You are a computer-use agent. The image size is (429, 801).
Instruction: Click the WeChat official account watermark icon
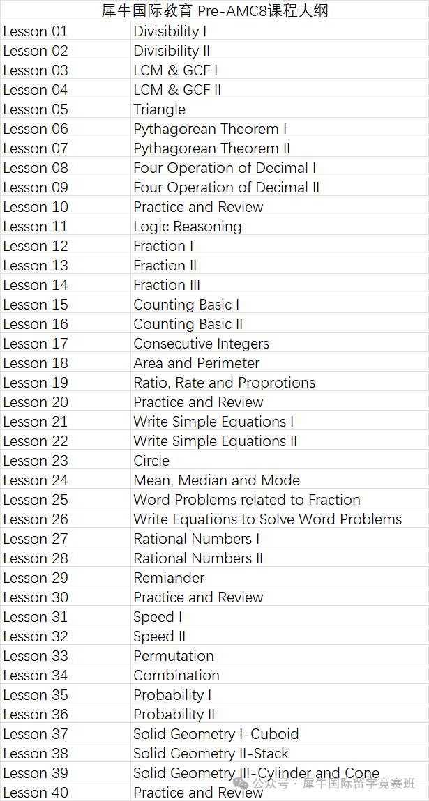pyautogui.click(x=241, y=784)
